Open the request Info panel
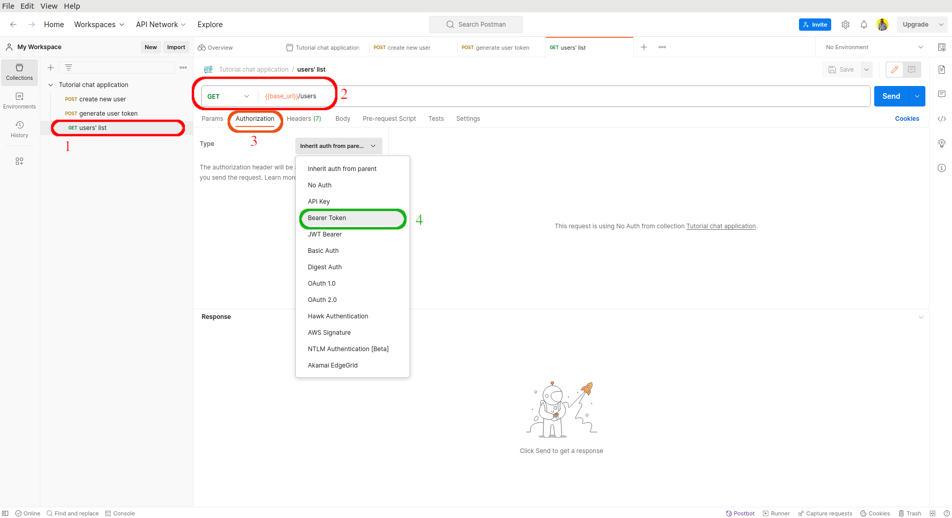The image size is (952, 518). [942, 168]
